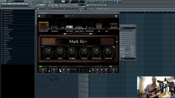Image resolution: width=175 pixels, height=98 pixels.
Task: Click the output level knob at bottom right
Action: (113, 70)
